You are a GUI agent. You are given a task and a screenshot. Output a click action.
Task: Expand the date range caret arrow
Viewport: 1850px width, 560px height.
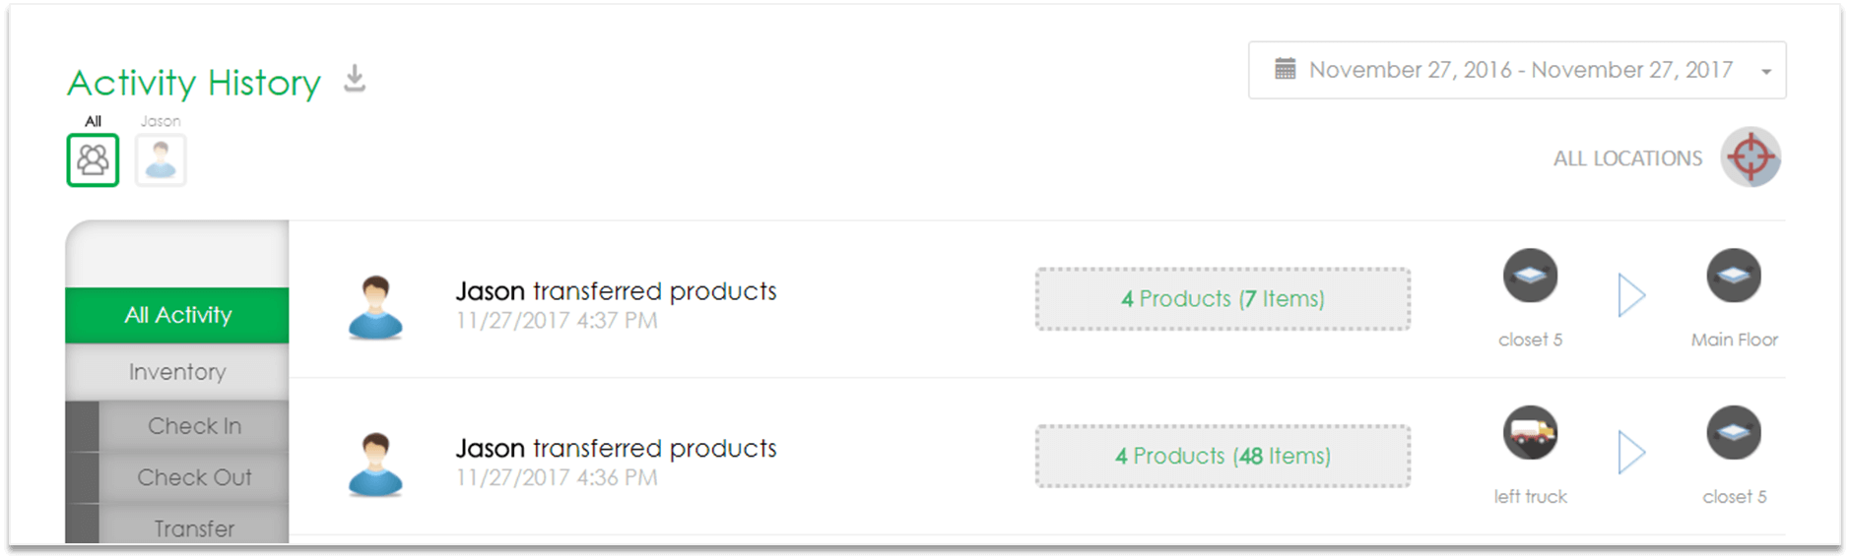click(x=1766, y=71)
